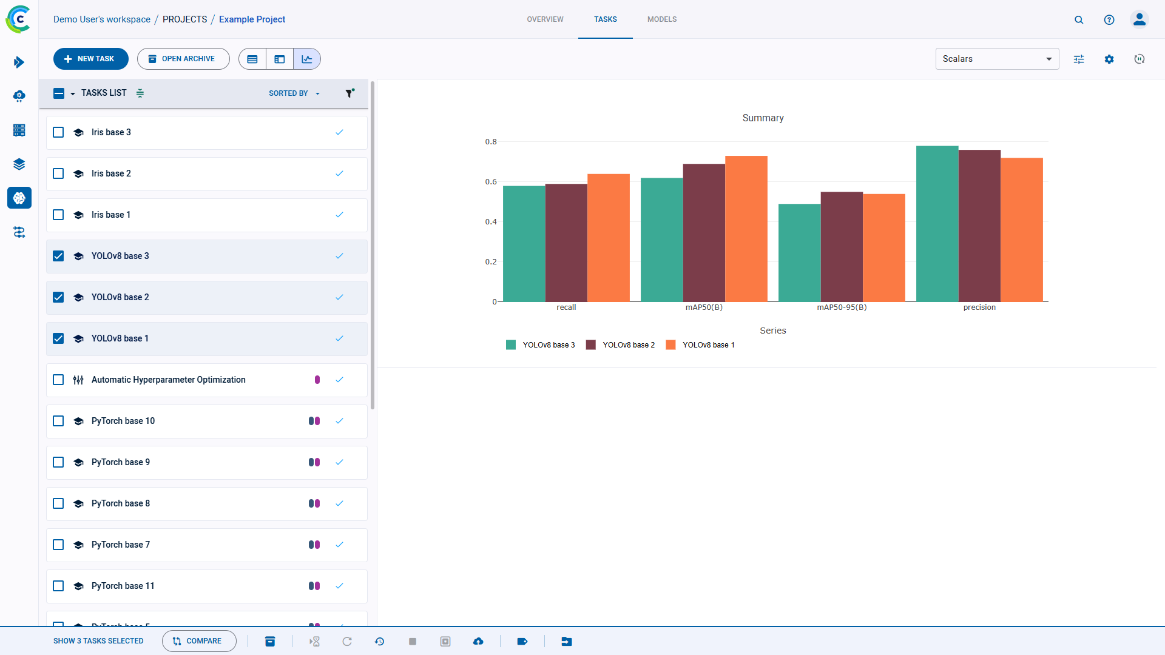Publish the selected tasks via cloud icon
This screenshot has height=655, width=1165.
pyautogui.click(x=479, y=641)
